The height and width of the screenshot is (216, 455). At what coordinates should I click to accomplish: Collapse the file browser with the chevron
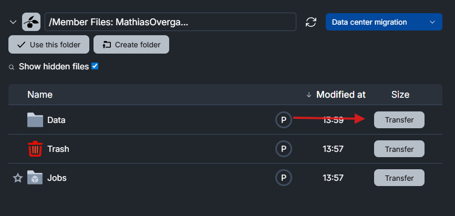pos(13,22)
